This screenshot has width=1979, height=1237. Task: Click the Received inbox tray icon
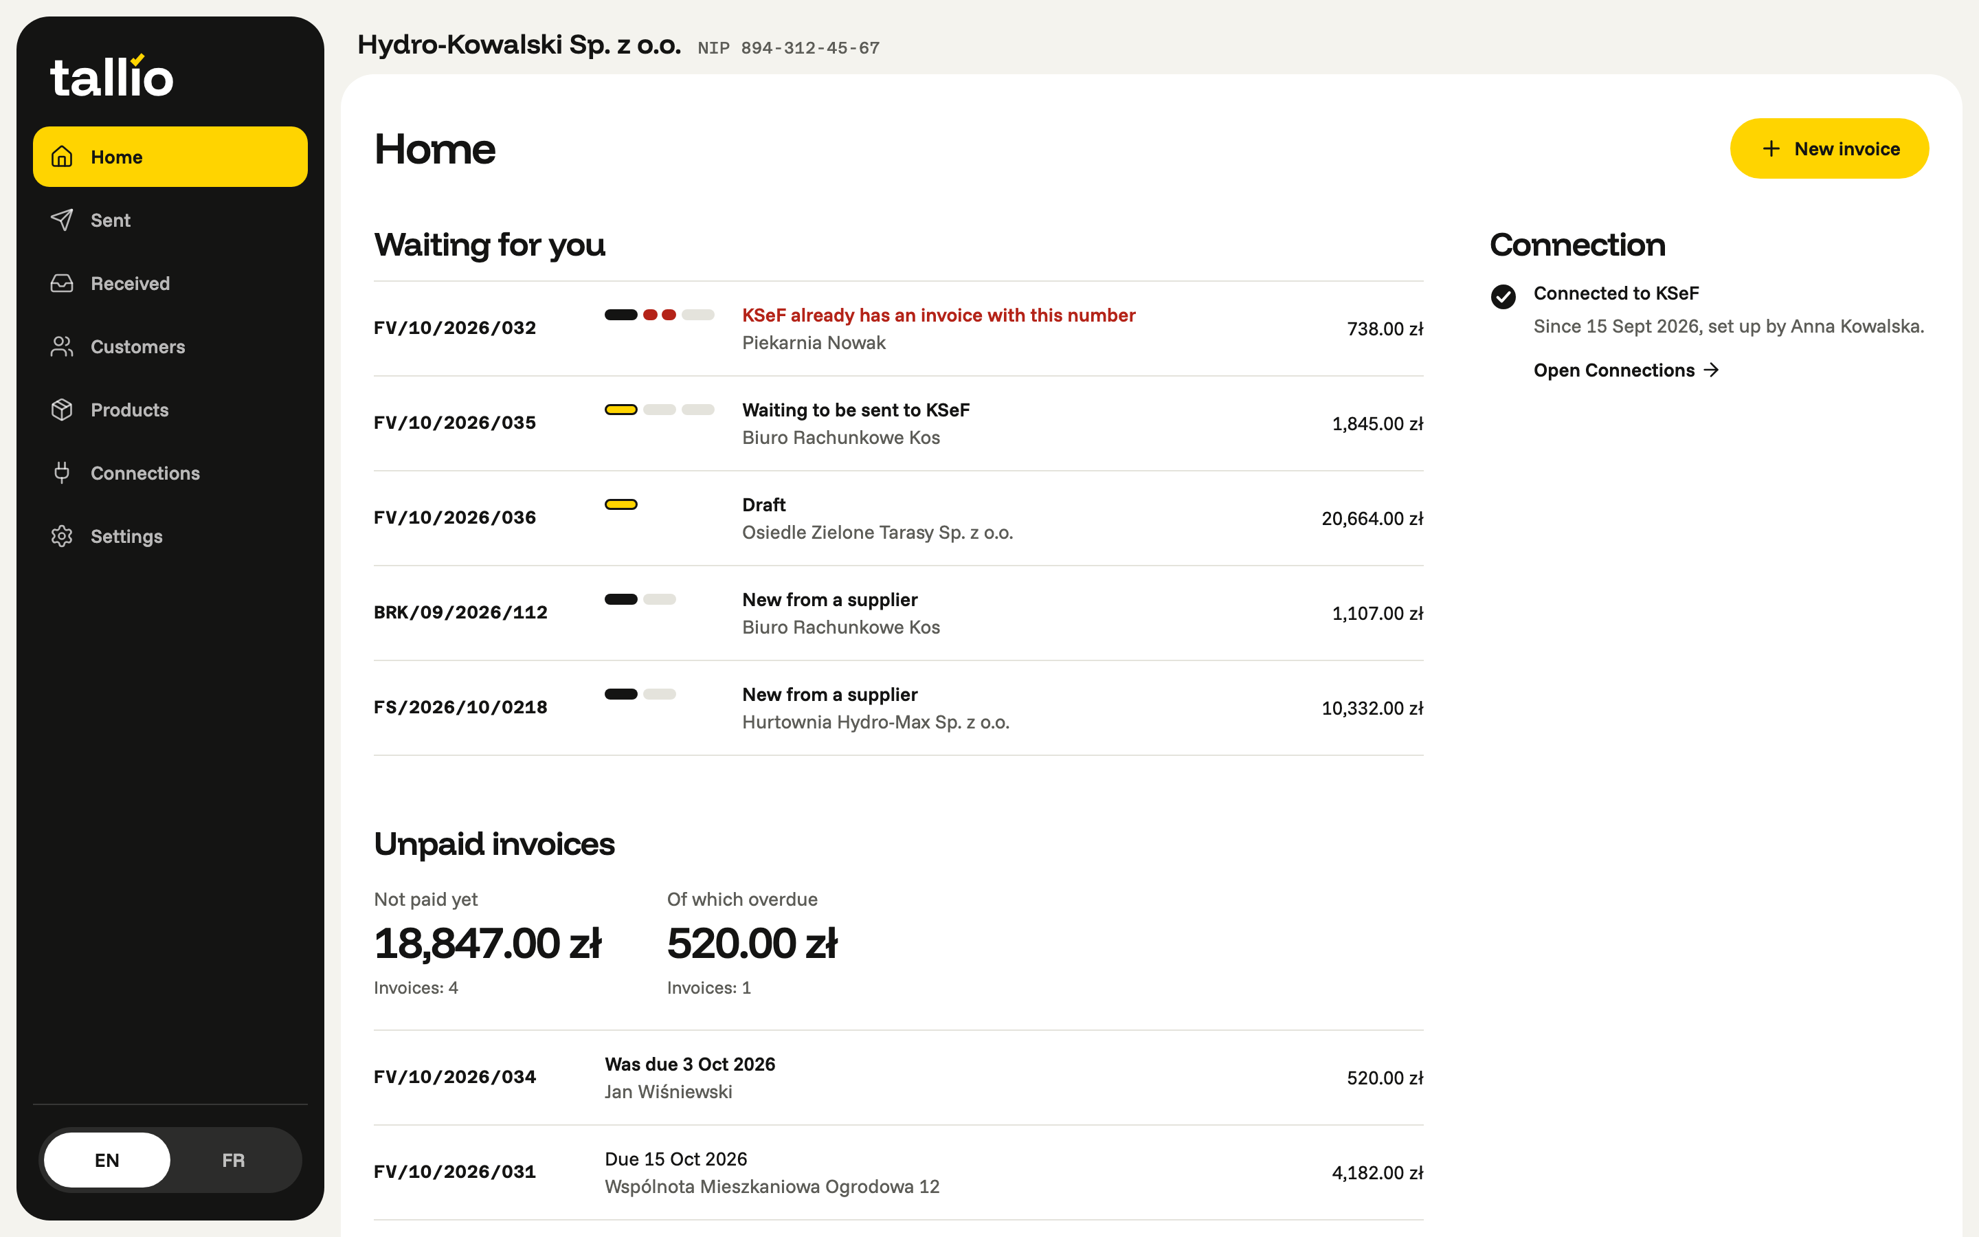(x=62, y=283)
